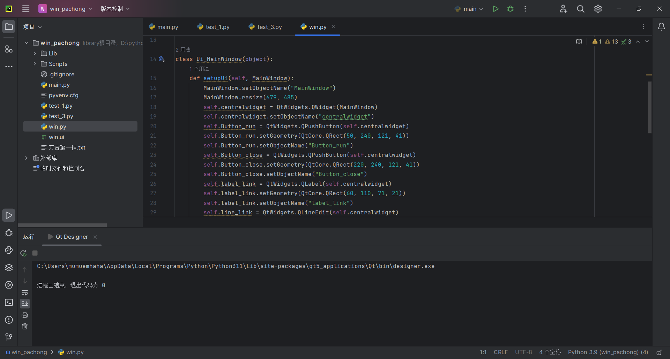The height and width of the screenshot is (359, 670).
Task: Open the Terminal tool window
Action: 9,303
